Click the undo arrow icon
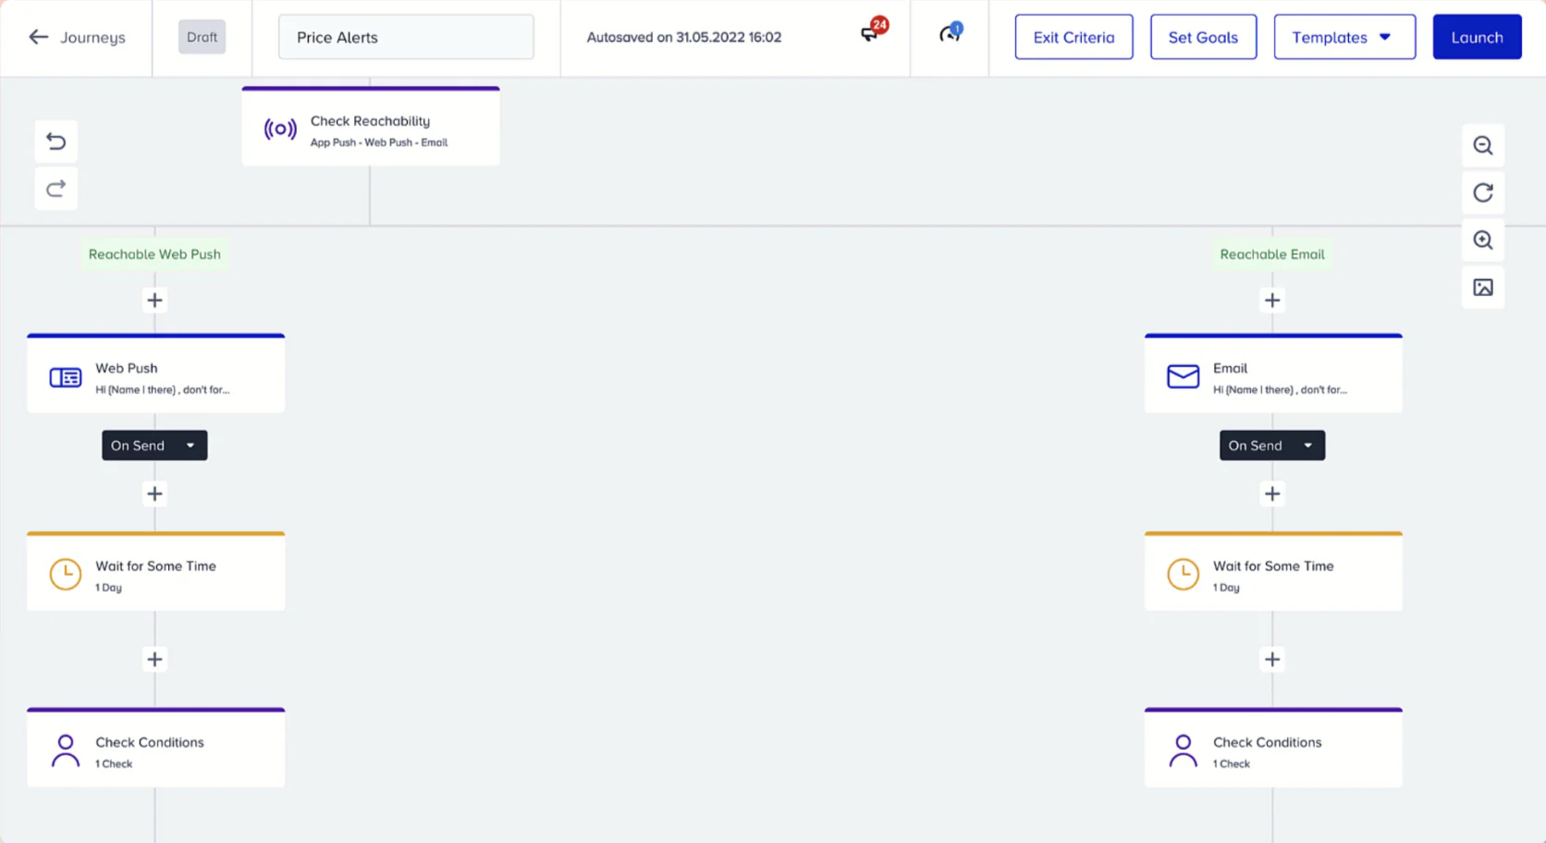 55,141
